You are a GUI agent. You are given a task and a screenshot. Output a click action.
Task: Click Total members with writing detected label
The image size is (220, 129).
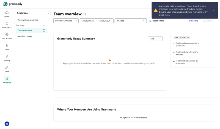187,53
